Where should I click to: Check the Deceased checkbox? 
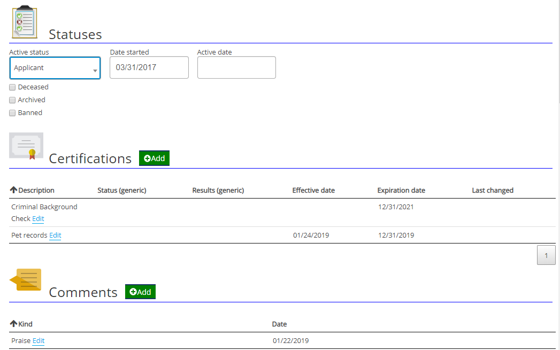click(12, 87)
